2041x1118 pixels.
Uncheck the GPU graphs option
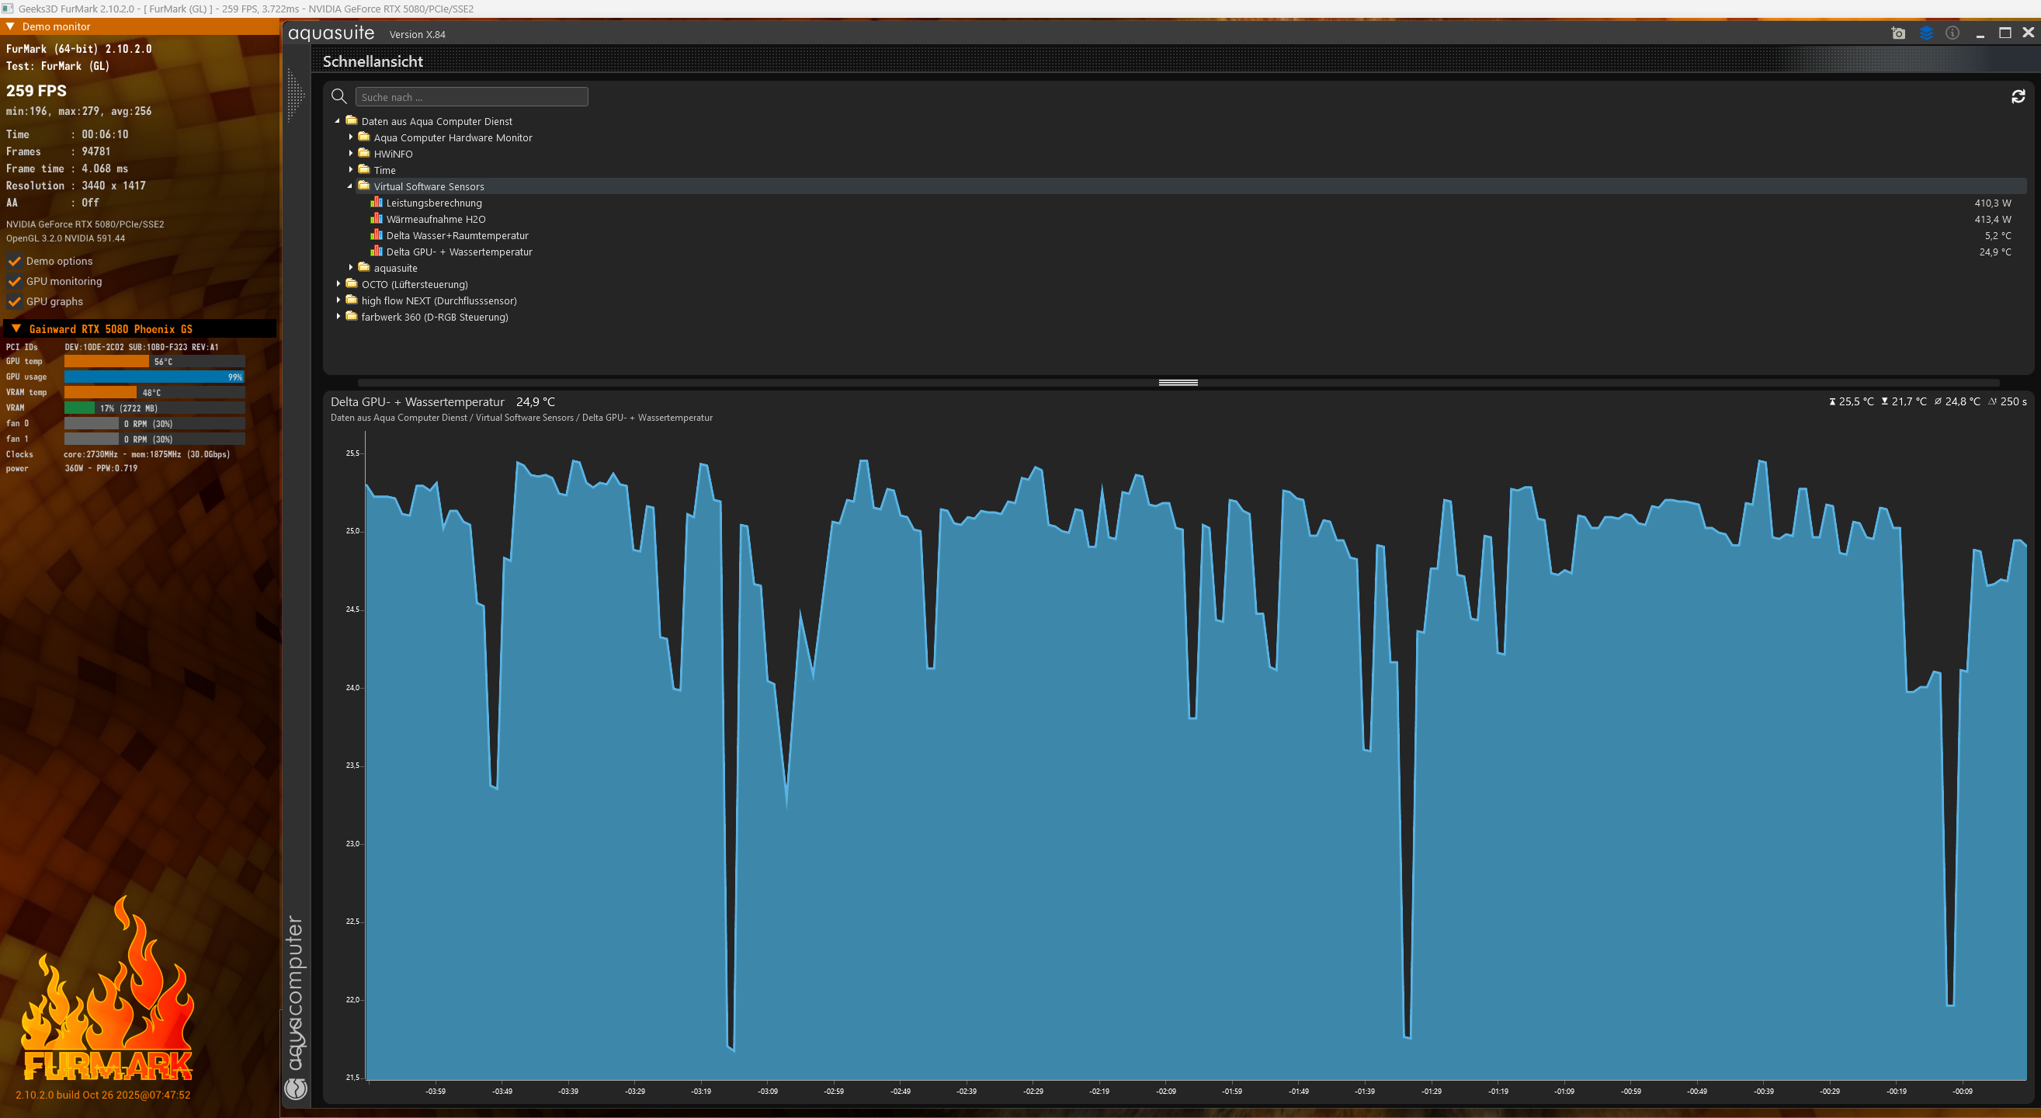click(14, 301)
